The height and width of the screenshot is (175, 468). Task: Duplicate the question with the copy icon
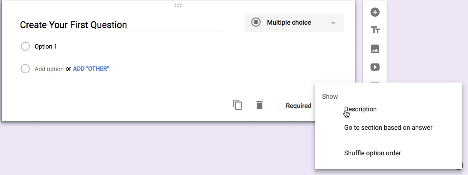pos(237,105)
